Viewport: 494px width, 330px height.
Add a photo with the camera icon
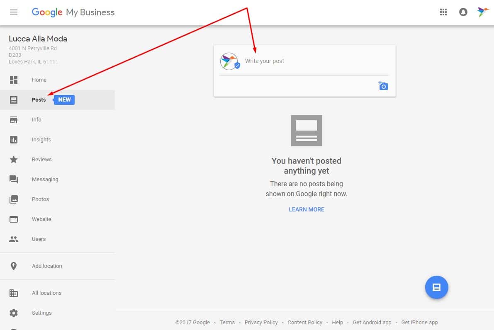click(383, 86)
